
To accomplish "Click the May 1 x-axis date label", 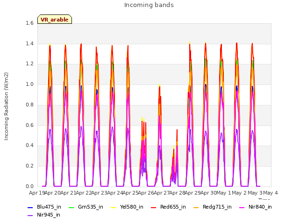I will [224, 193].
